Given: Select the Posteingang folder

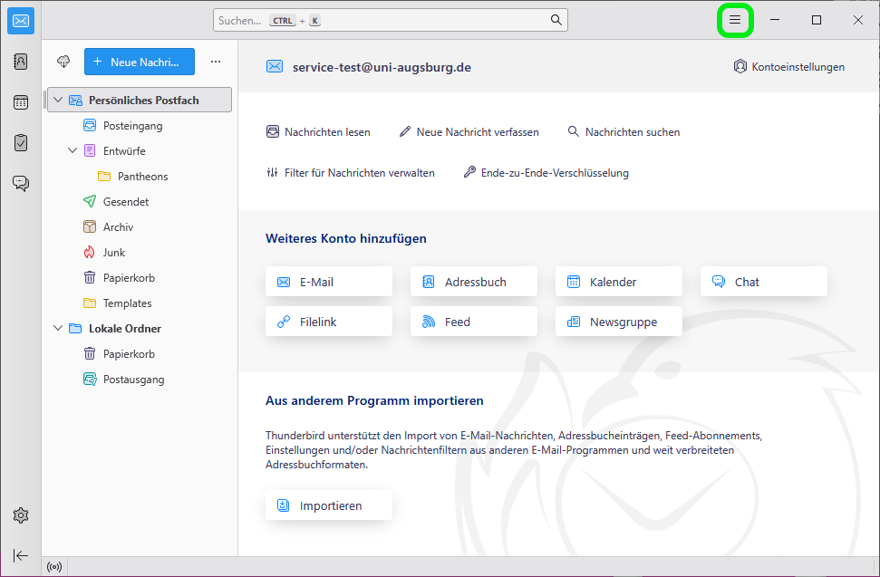Looking at the screenshot, I should pyautogui.click(x=132, y=126).
